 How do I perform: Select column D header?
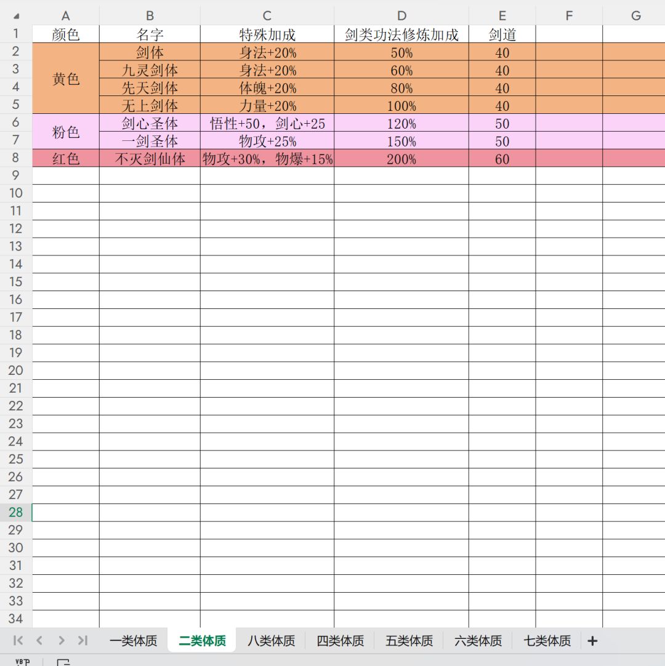(401, 16)
